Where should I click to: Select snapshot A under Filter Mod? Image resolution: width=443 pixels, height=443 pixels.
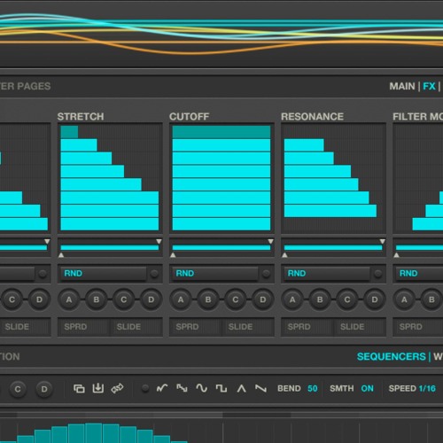point(404,299)
